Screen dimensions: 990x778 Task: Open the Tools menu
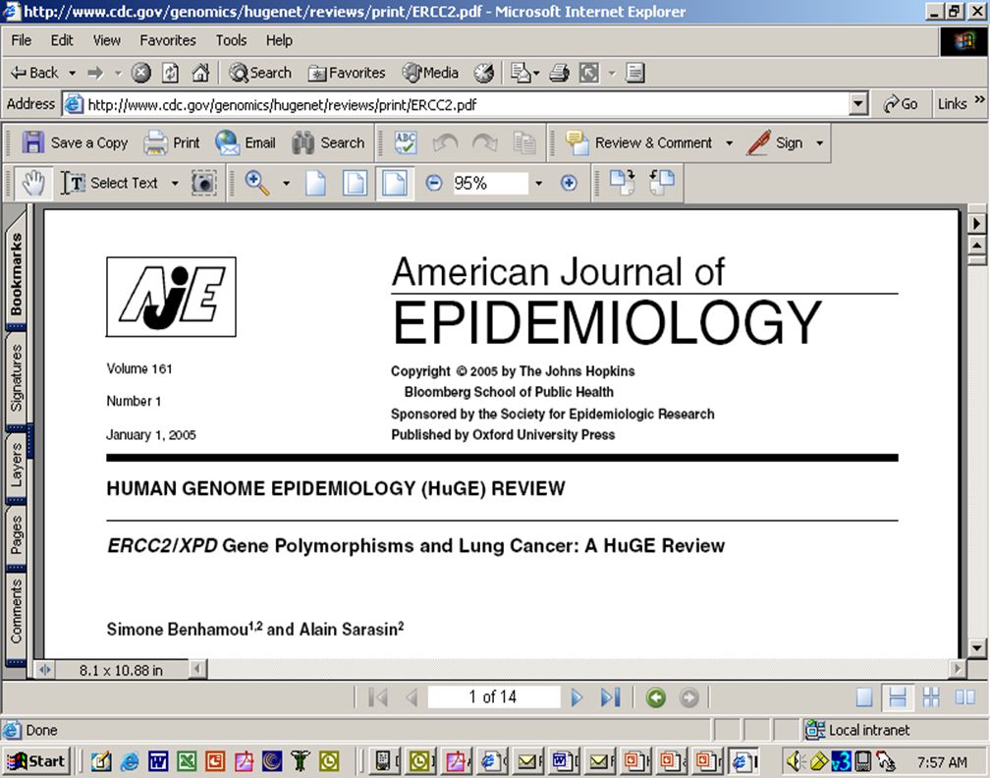click(231, 40)
